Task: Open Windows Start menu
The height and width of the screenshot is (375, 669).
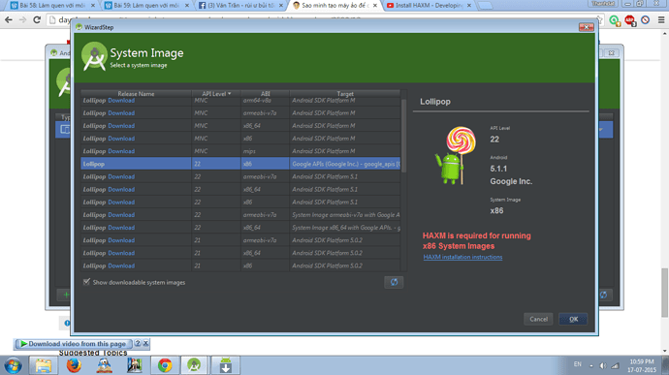Action: coord(13,366)
